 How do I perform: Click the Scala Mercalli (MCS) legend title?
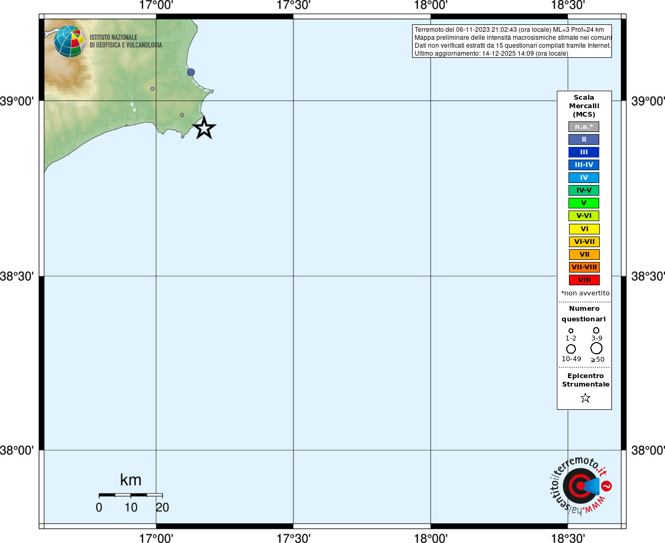[584, 106]
